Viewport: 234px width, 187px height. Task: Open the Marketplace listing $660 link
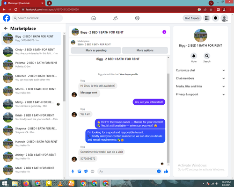click(94, 44)
